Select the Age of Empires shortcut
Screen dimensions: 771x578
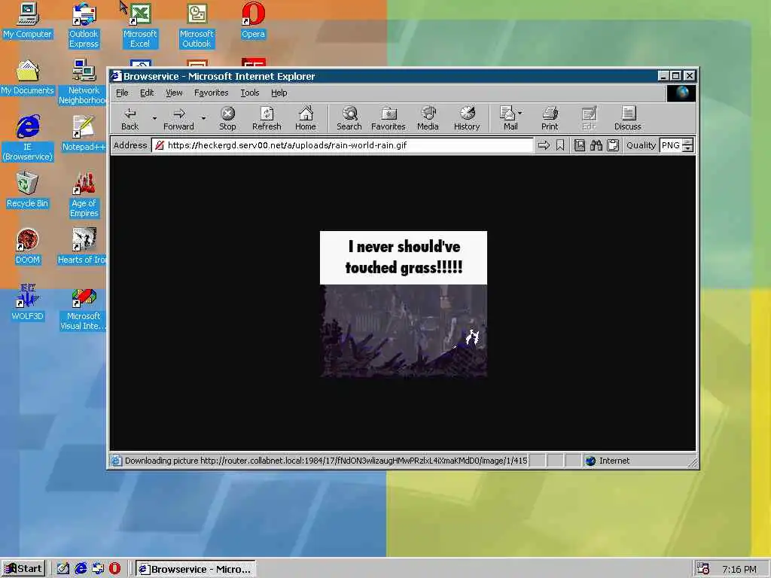pyautogui.click(x=84, y=195)
